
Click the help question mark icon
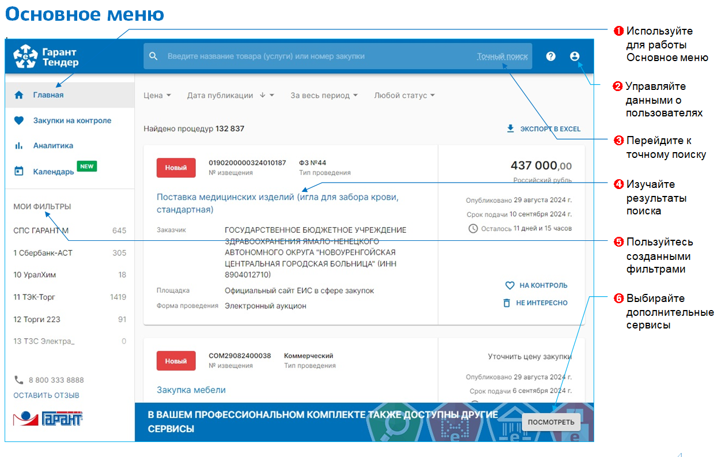550,56
